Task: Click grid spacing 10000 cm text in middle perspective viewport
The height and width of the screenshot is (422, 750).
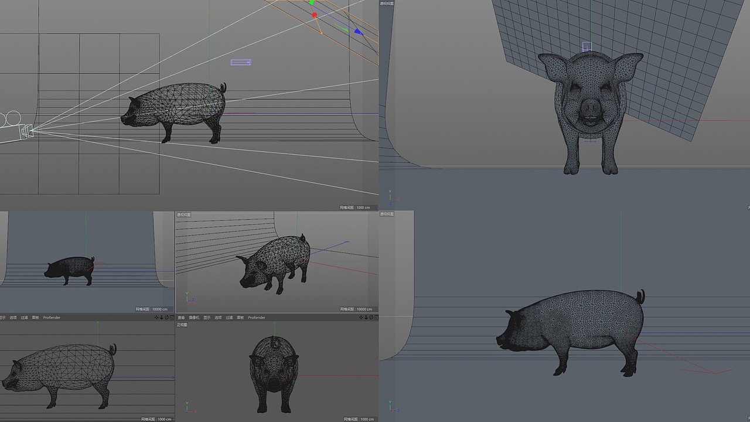Action: (356, 309)
